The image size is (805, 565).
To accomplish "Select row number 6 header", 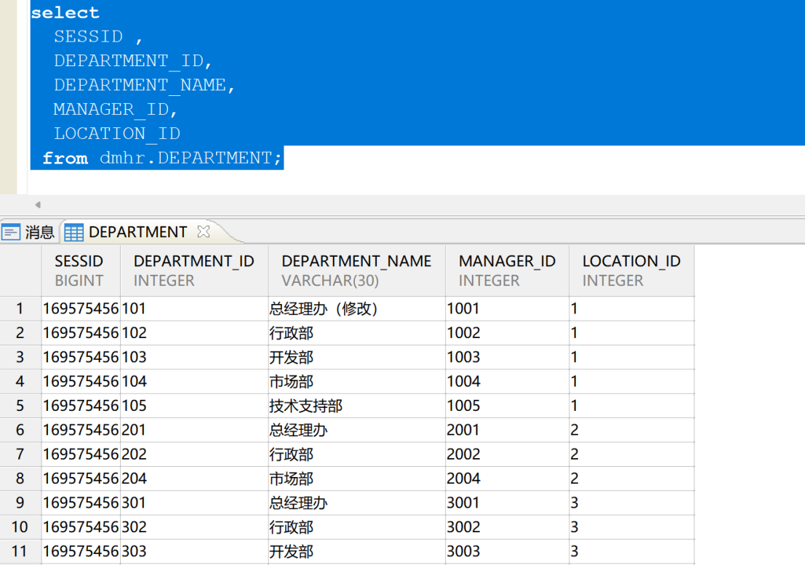I will [x=20, y=430].
